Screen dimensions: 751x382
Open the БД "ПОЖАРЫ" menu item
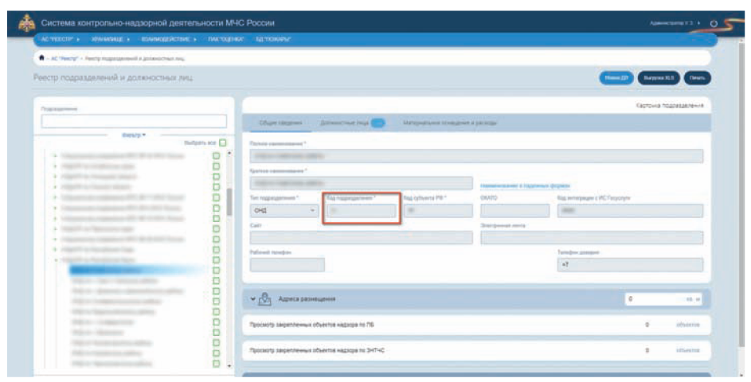pyautogui.click(x=273, y=39)
